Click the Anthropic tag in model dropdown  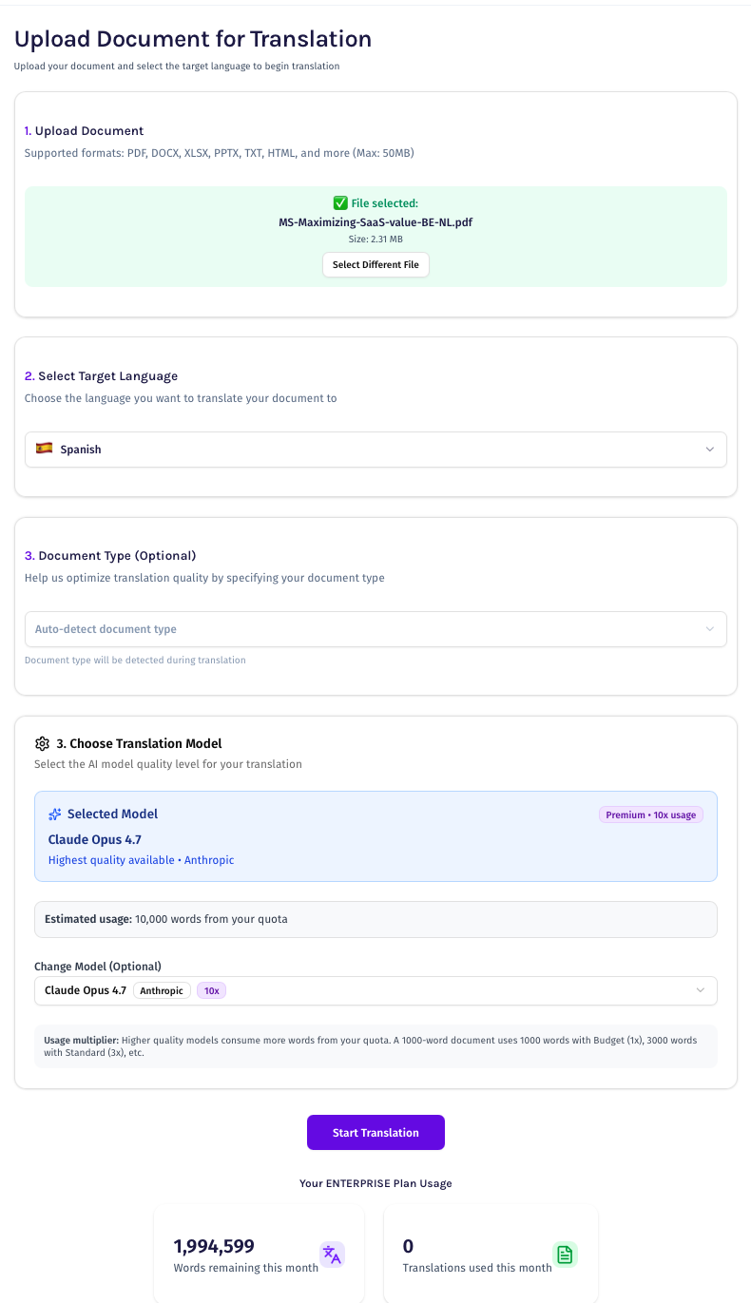pos(162,990)
